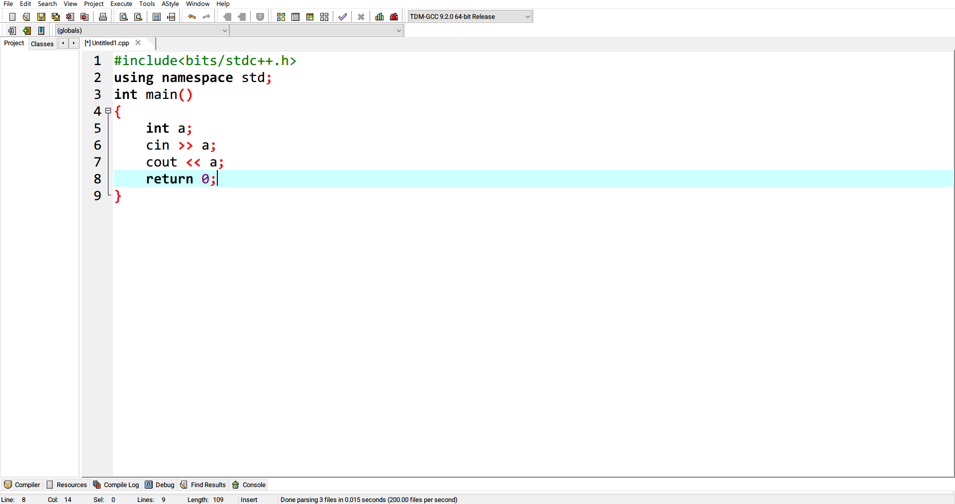Image resolution: width=955 pixels, height=504 pixels.
Task: Click the Compile icon with four colored squares
Action: tap(281, 17)
